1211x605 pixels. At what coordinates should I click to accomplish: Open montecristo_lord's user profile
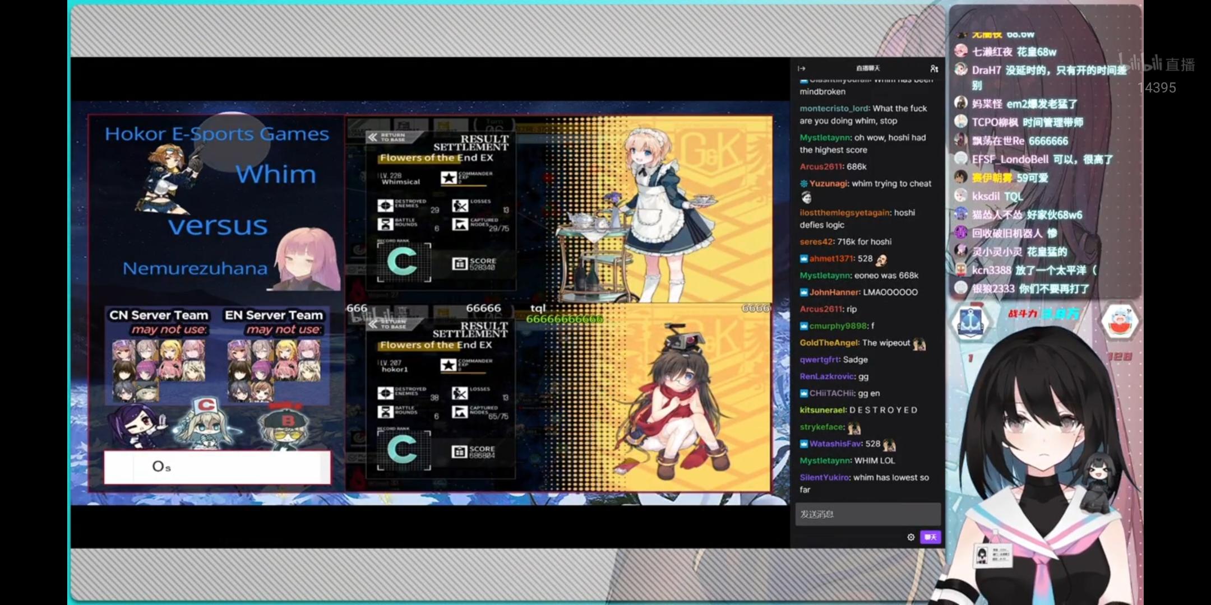834,108
